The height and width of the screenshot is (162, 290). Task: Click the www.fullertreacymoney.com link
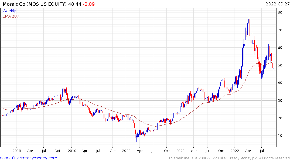[29, 158]
